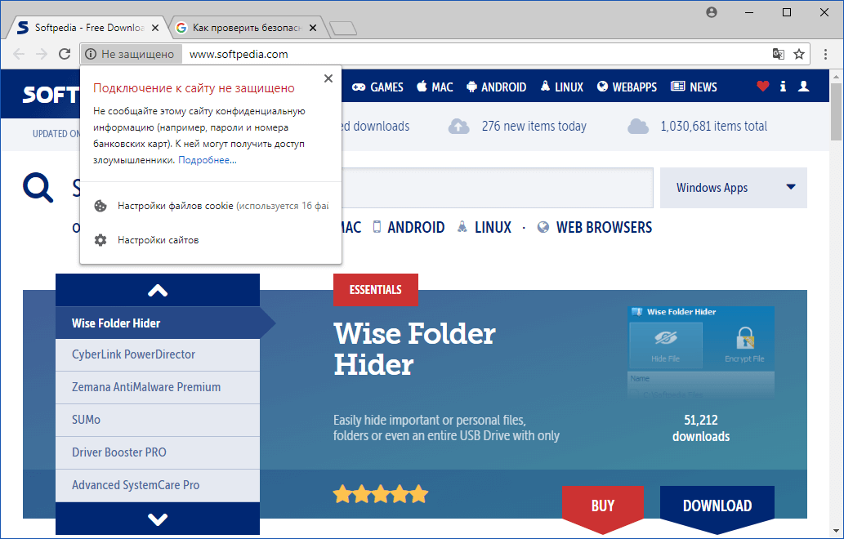Open cookie settings in popup
844x539 pixels.
[x=211, y=206]
